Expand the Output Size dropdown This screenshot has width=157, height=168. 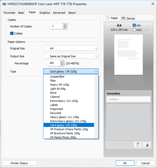[x=71, y=56]
